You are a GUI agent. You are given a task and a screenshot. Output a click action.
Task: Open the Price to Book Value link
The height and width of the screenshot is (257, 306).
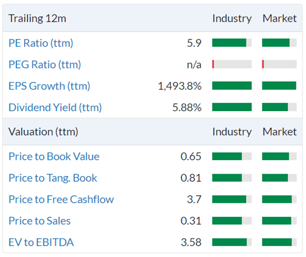click(54, 157)
